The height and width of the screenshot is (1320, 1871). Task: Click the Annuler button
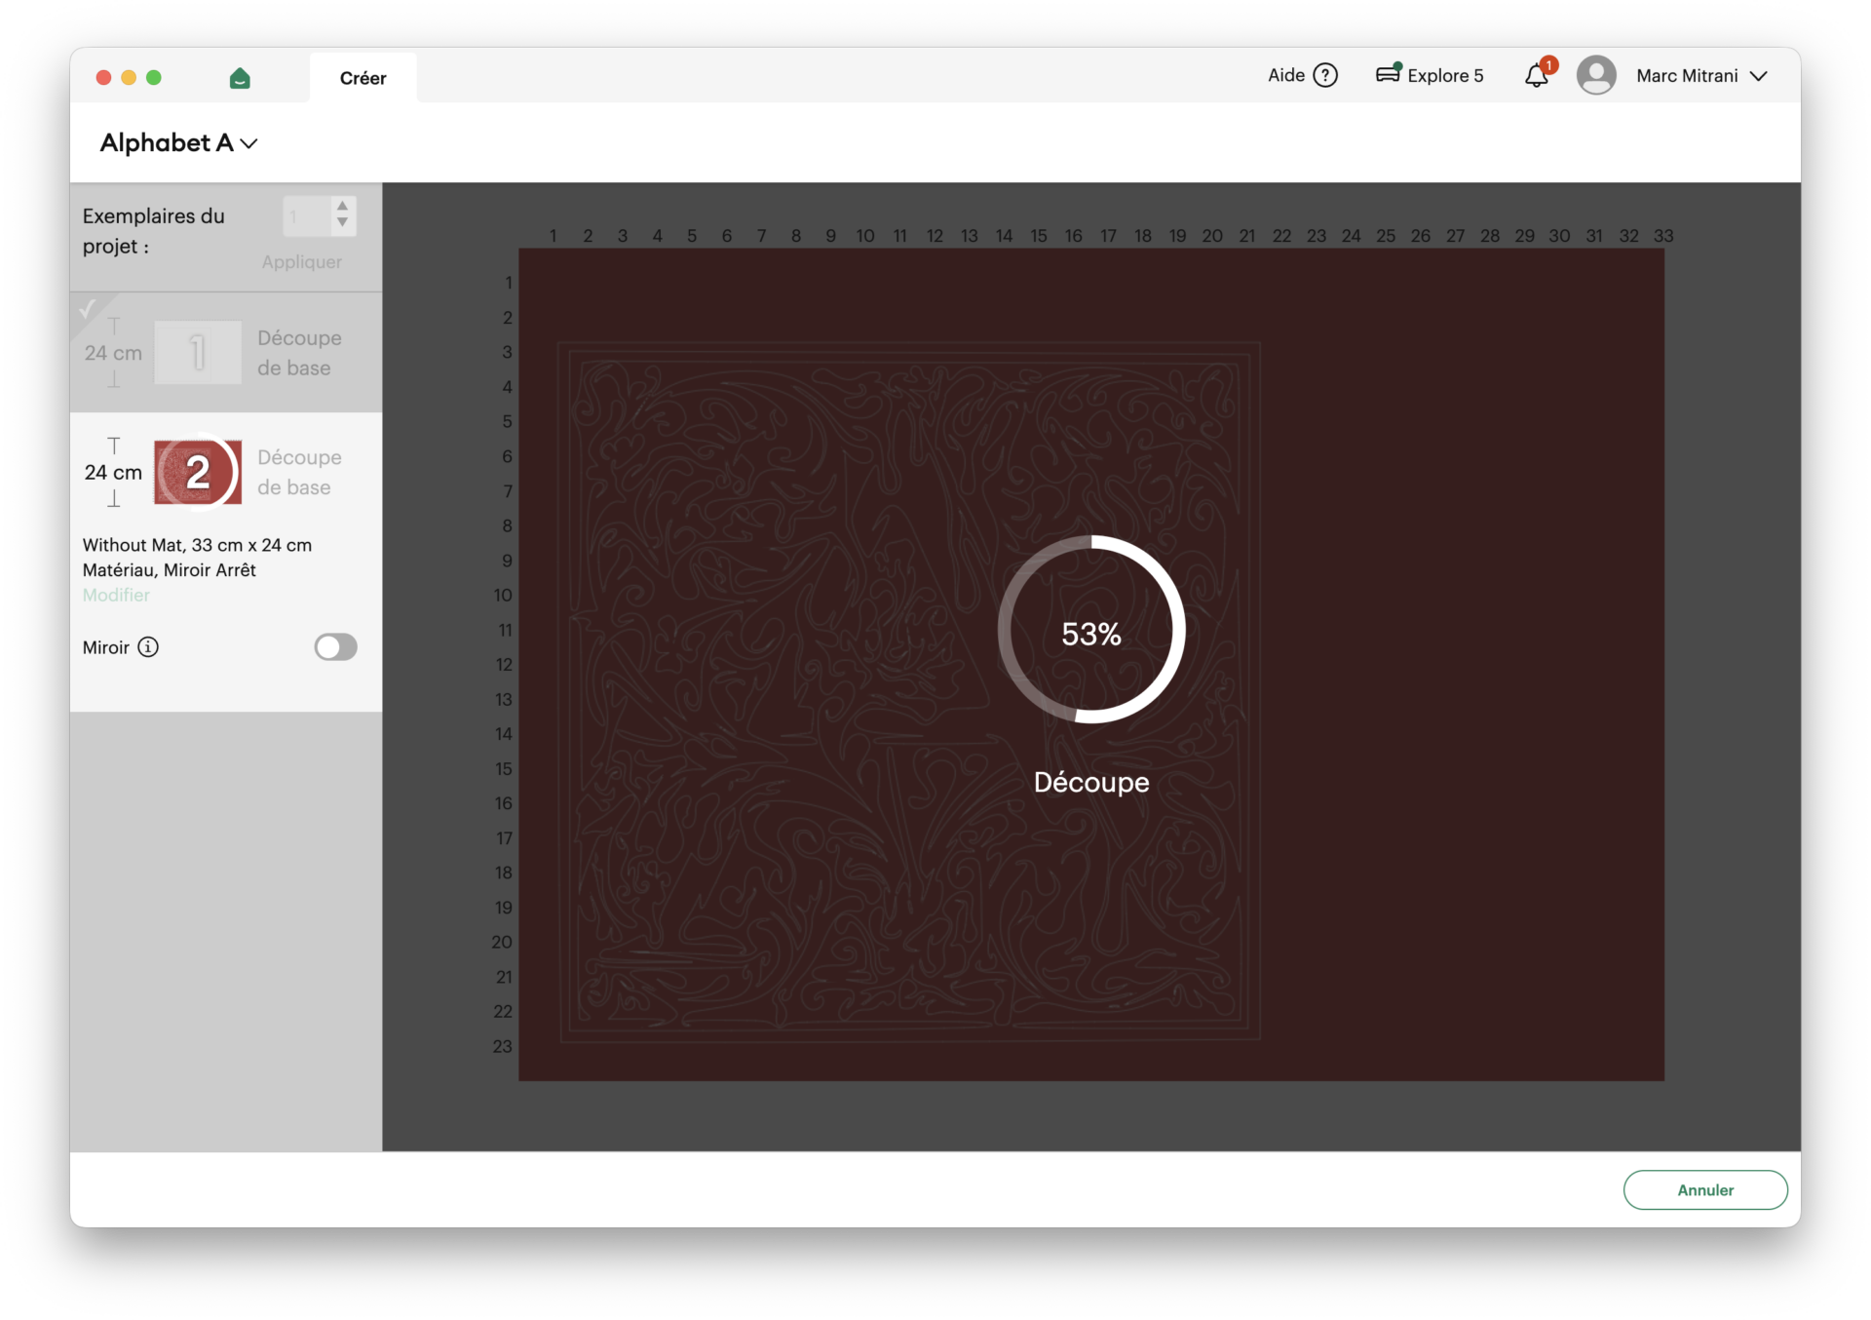1704,1189
